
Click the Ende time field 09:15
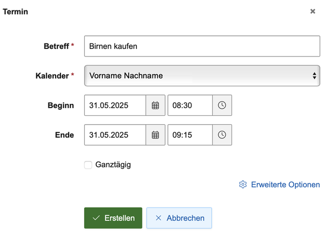coord(190,135)
